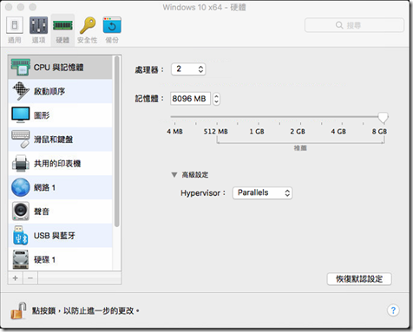The height and width of the screenshot is (332, 413).
Task: Open the 處理器 processor count dropdown
Action: click(188, 69)
